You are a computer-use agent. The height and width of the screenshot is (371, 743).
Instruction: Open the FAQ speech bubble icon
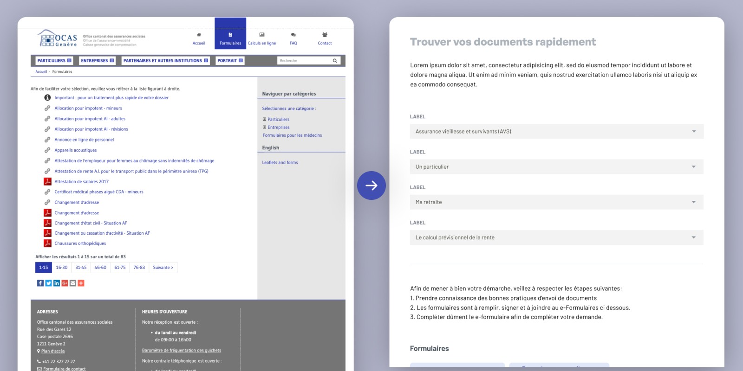pos(293,35)
